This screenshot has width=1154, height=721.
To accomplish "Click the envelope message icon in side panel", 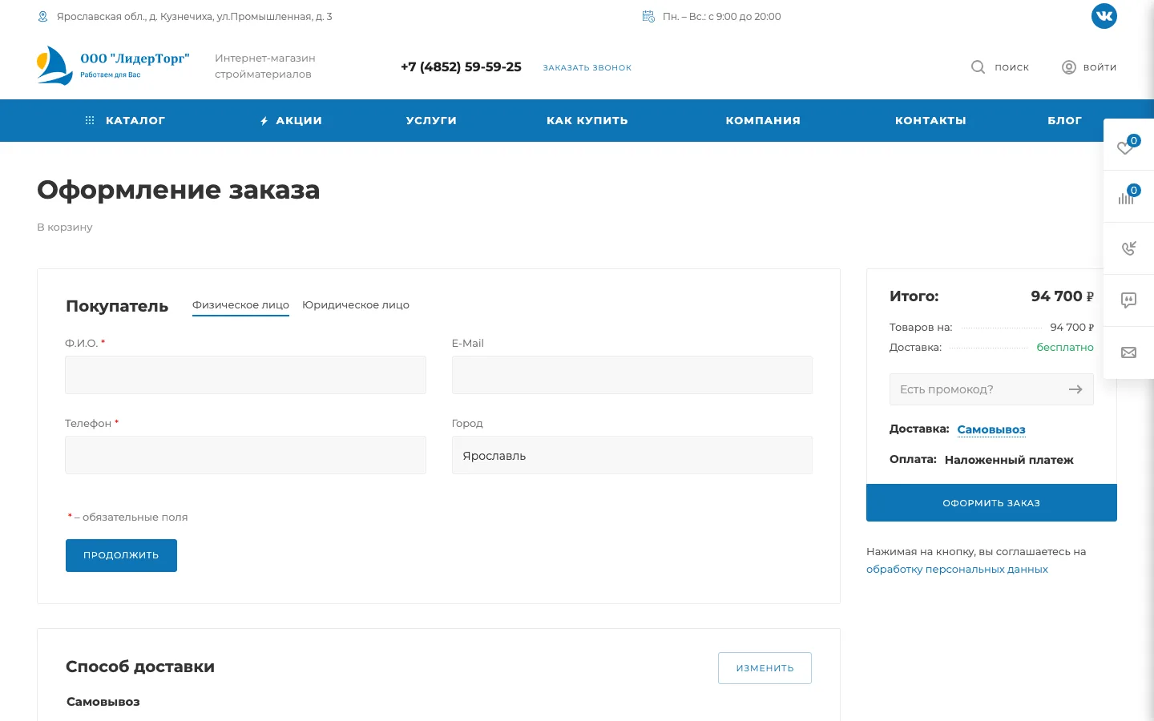I will point(1129,352).
